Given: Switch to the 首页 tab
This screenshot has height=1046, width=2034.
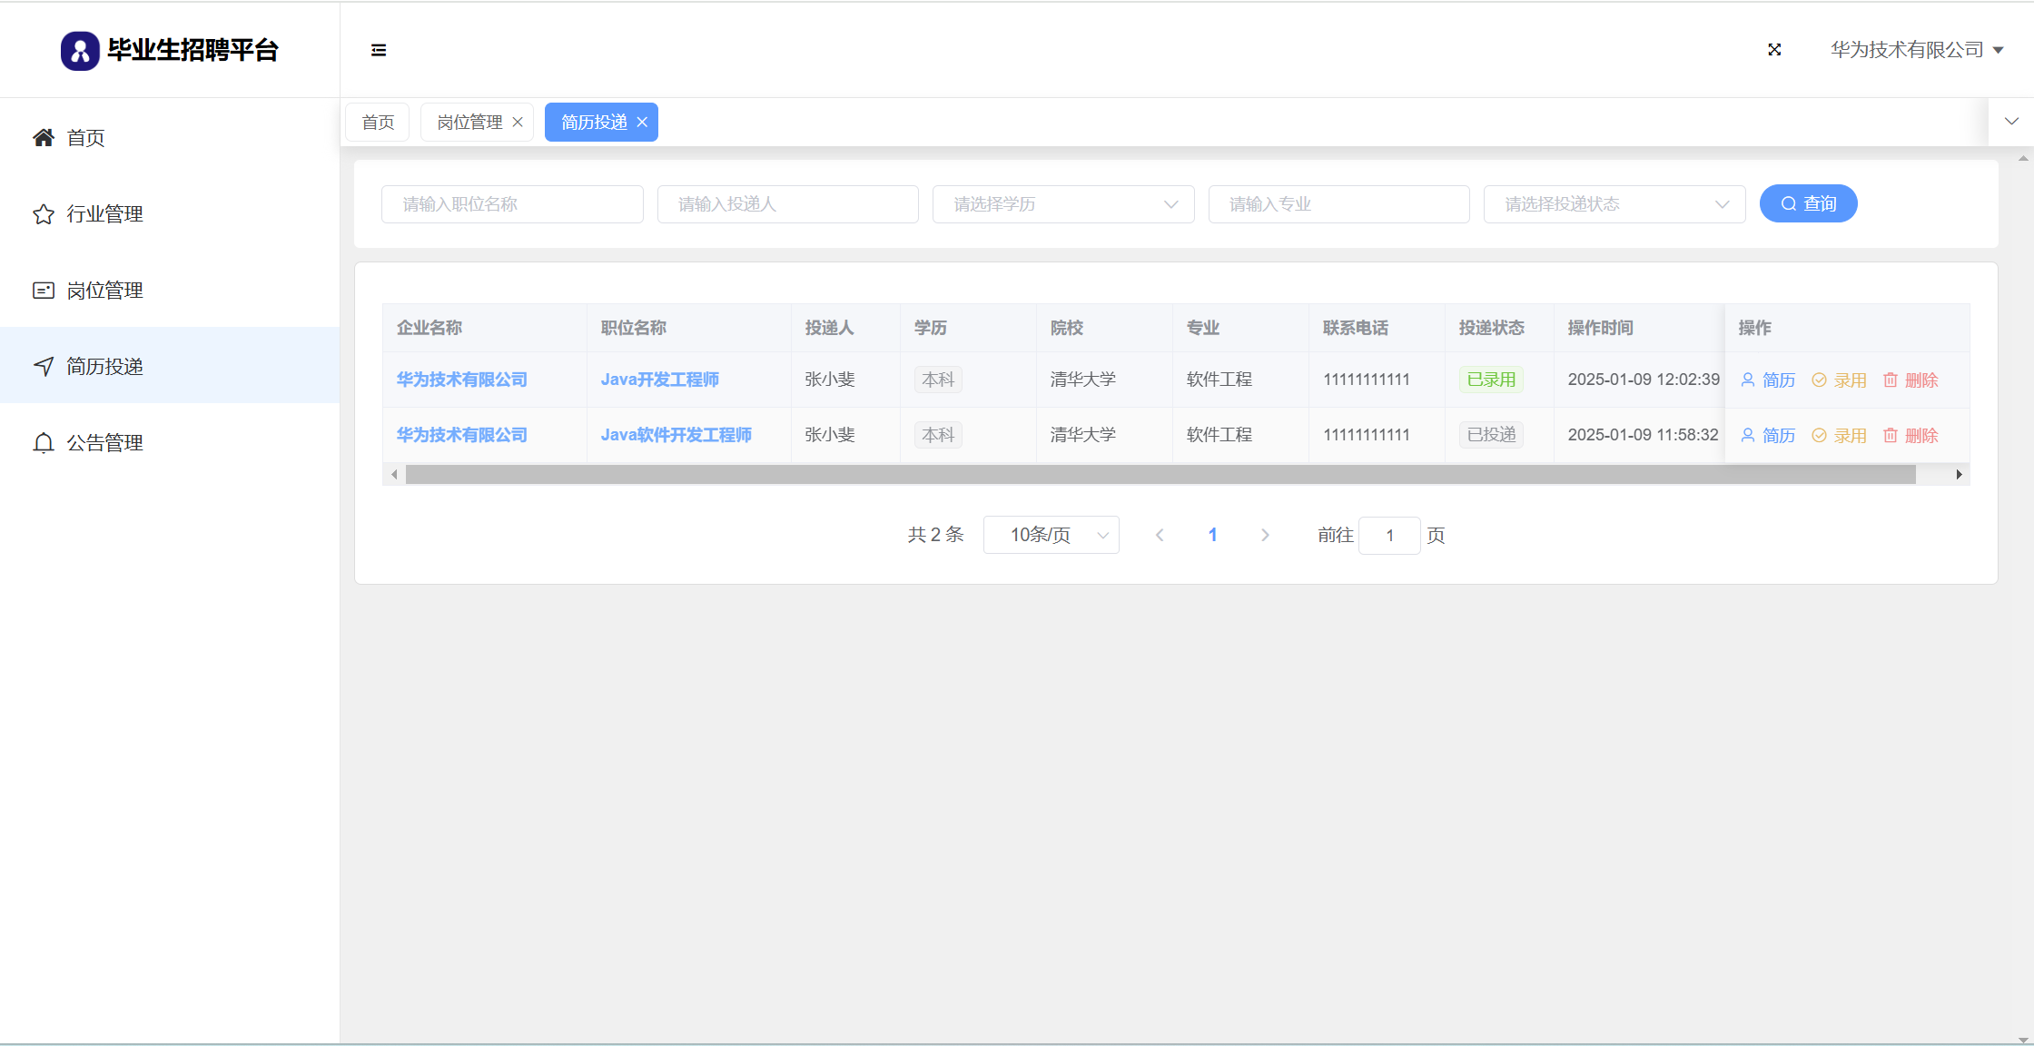Looking at the screenshot, I should click(378, 123).
